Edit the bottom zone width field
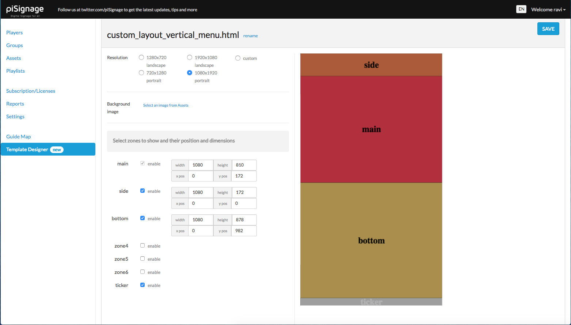Viewport: 571px width, 325px height. tap(201, 220)
